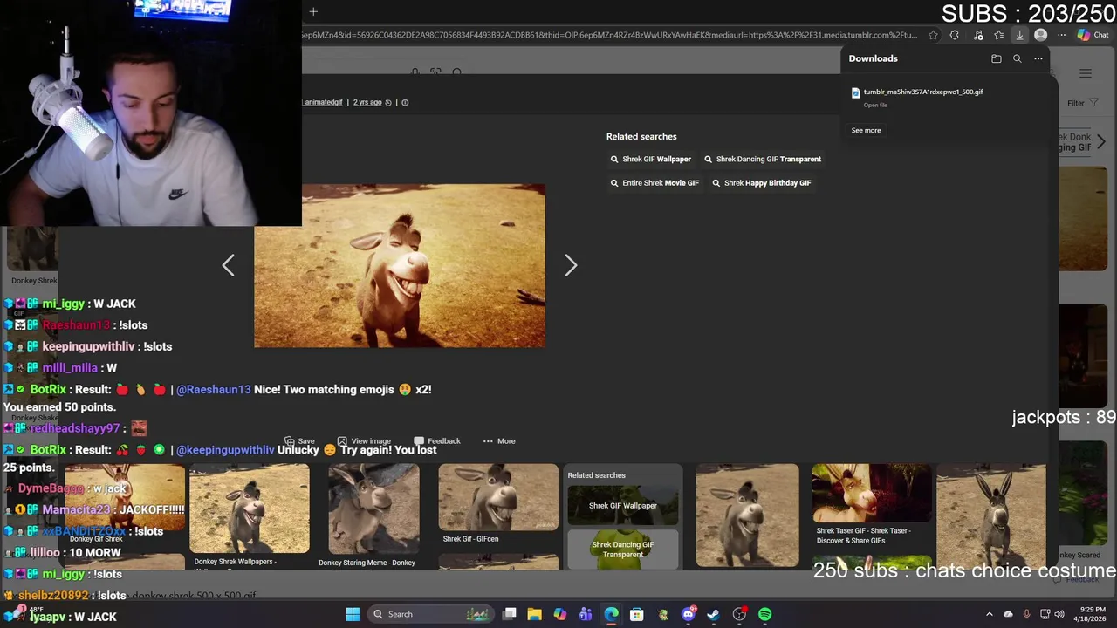Open Copilot Chat sidebar
The height and width of the screenshot is (628, 1117).
coord(1093,35)
